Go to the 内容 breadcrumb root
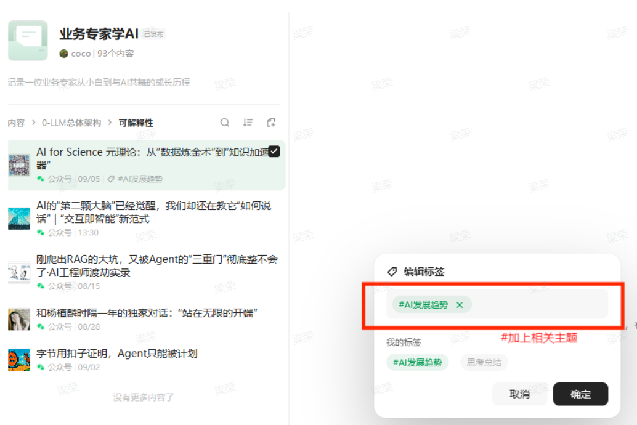Screen dimensions: 637x425 coord(16,123)
